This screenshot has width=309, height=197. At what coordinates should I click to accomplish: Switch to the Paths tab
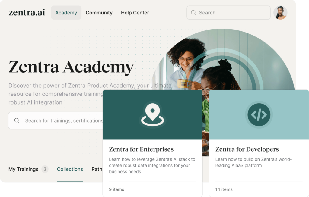[x=97, y=169]
